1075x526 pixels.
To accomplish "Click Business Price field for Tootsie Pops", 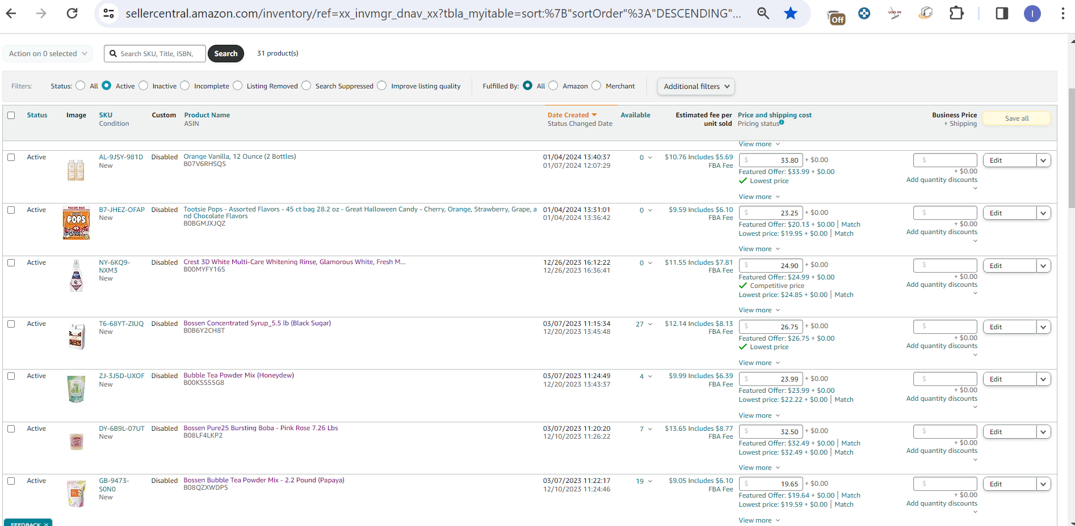I will (x=945, y=213).
